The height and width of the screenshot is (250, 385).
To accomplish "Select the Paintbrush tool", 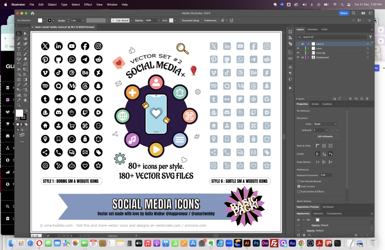I will click(25, 54).
